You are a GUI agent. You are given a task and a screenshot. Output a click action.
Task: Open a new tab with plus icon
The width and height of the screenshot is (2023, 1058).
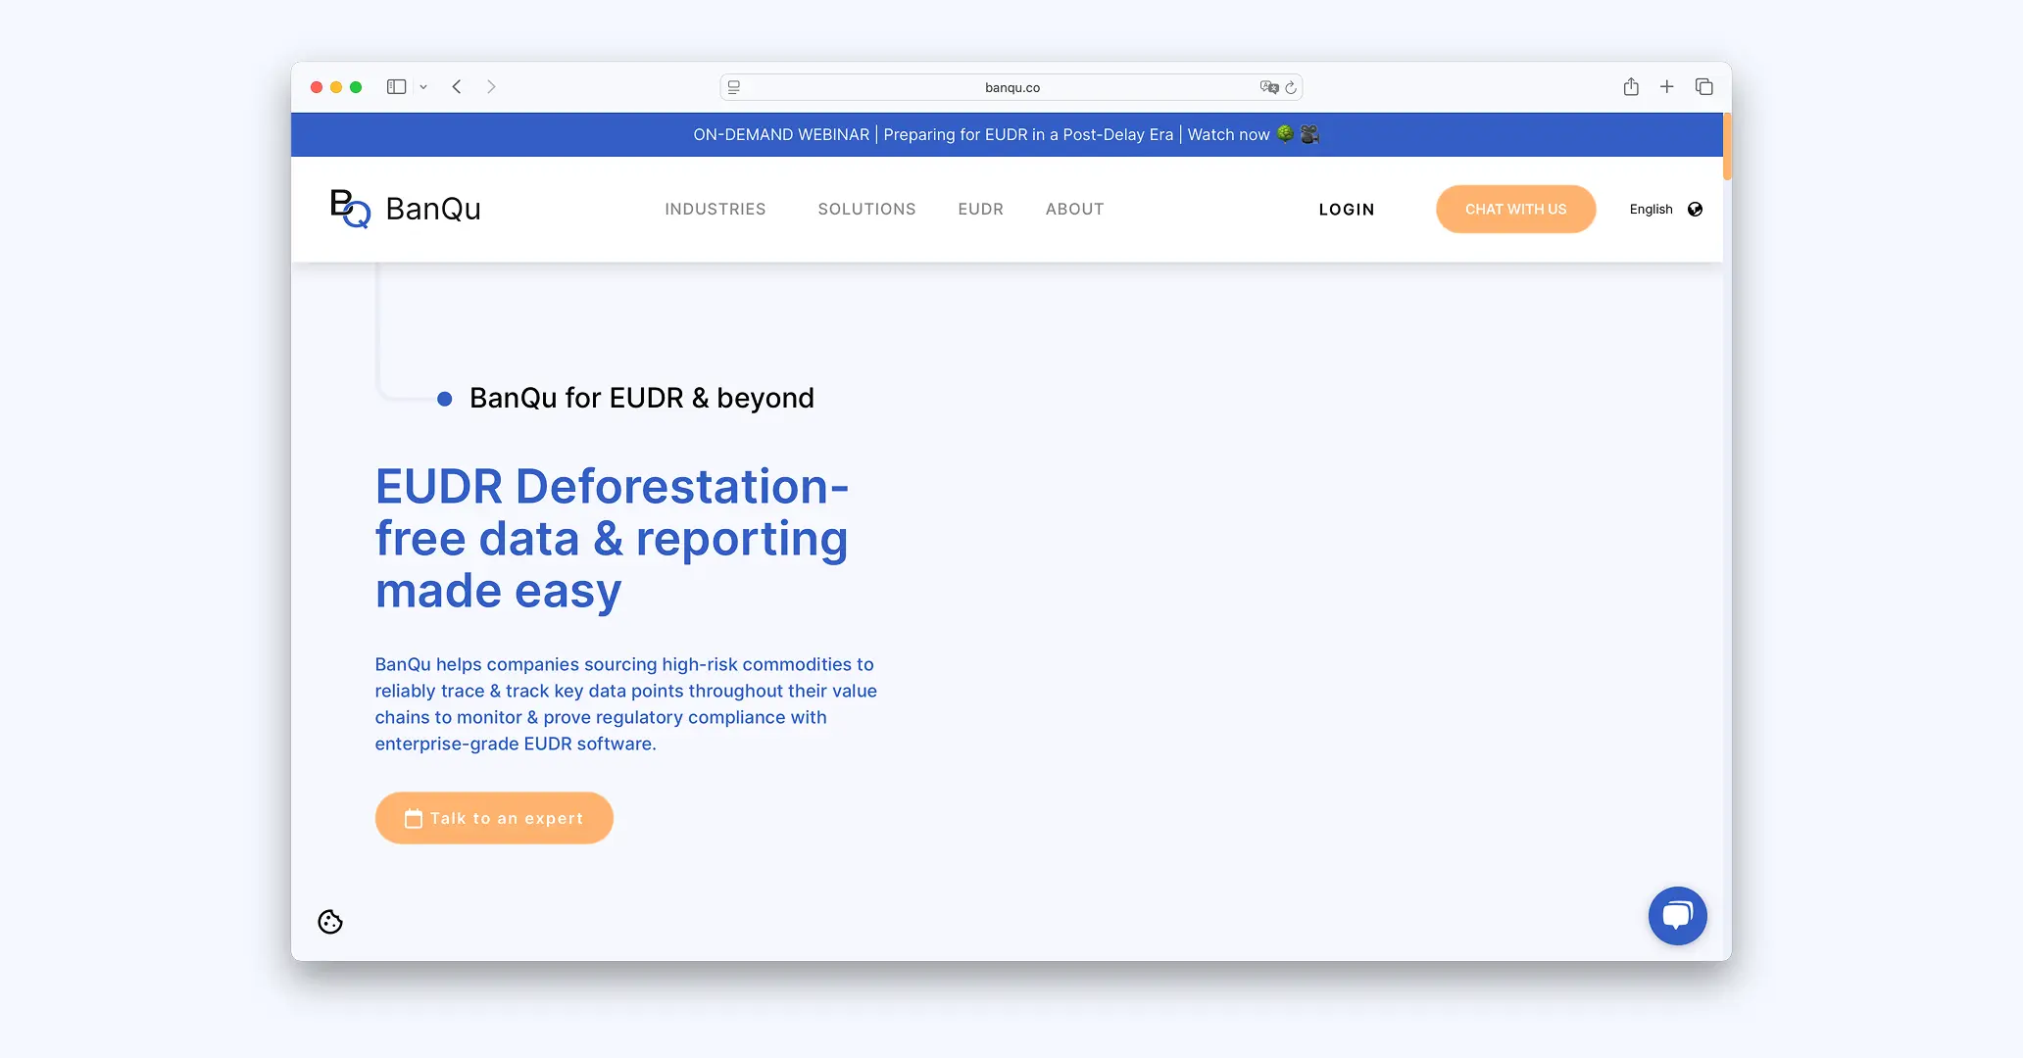coord(1666,87)
